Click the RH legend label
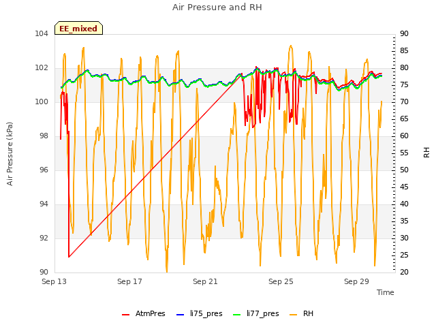Screen dimensions: 436x327 tap(308, 313)
